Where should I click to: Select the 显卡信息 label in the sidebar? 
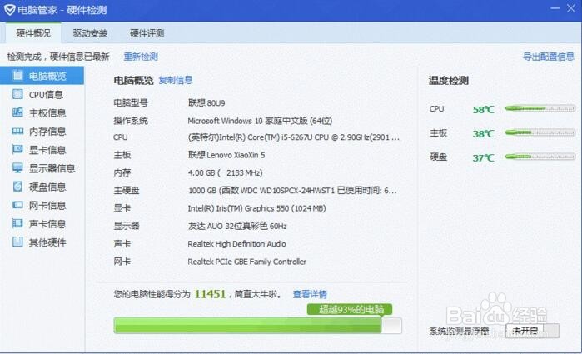47,150
